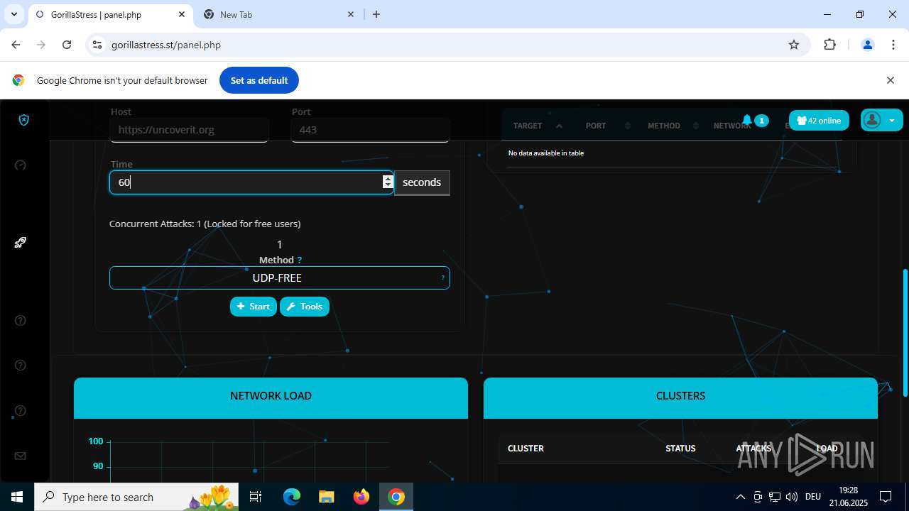Click the browser address bar URL

point(166,45)
